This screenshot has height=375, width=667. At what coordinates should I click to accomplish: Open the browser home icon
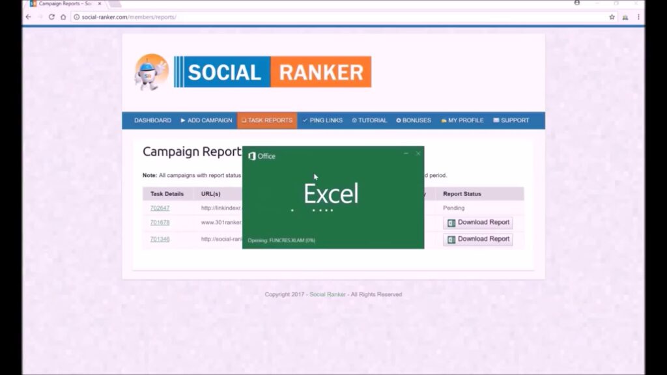click(63, 17)
